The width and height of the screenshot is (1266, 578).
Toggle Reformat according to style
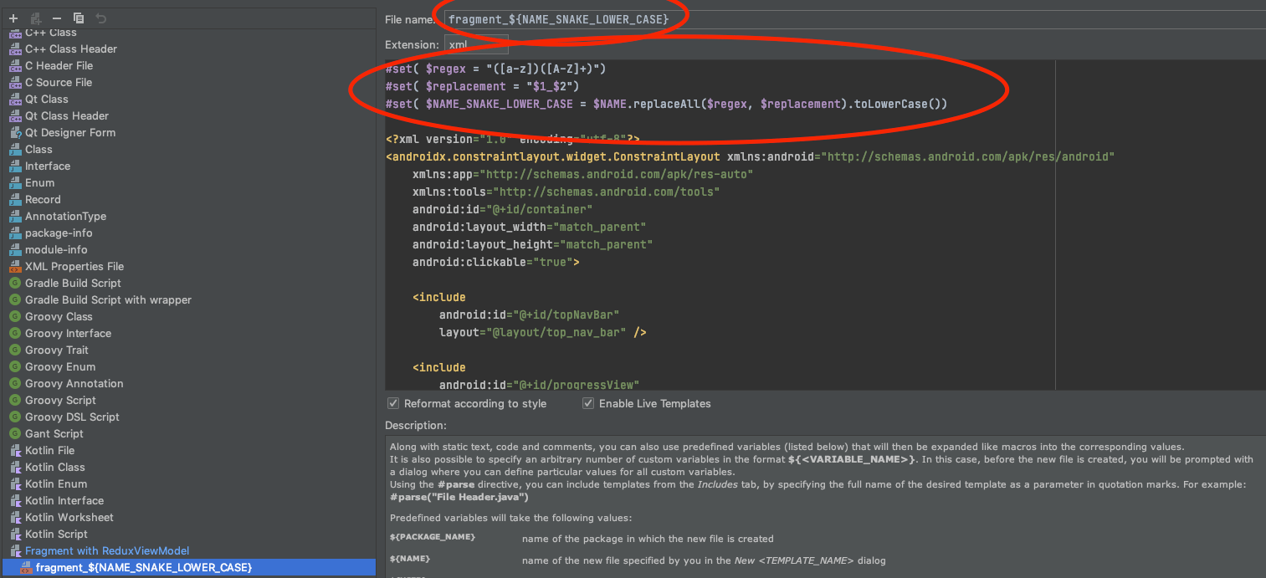[392, 403]
